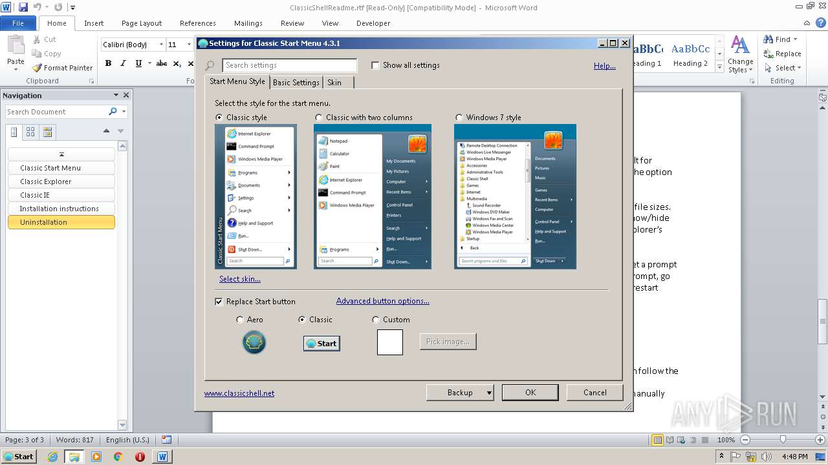Click the Windows Start button
Screen dimensions: 828x465
[x=19, y=457]
